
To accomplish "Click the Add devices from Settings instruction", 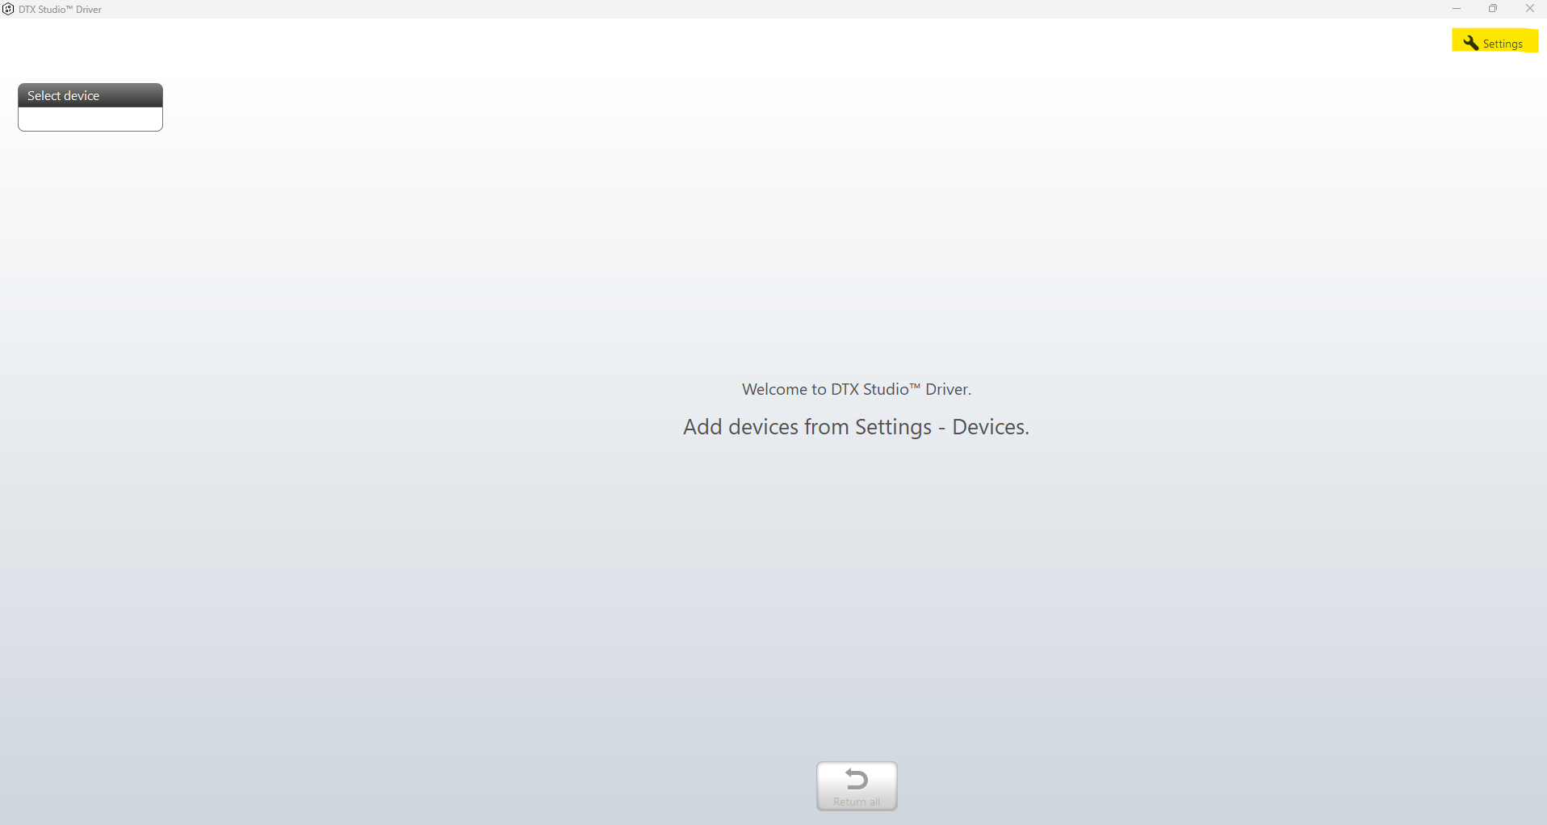I will coord(856,427).
